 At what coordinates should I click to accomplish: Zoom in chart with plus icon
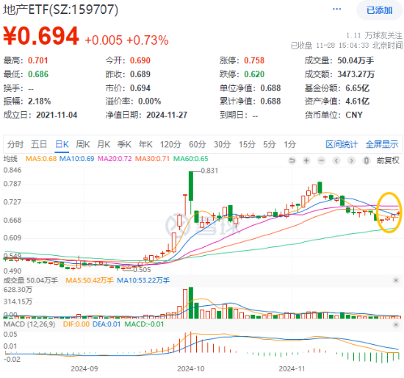[x=306, y=161]
